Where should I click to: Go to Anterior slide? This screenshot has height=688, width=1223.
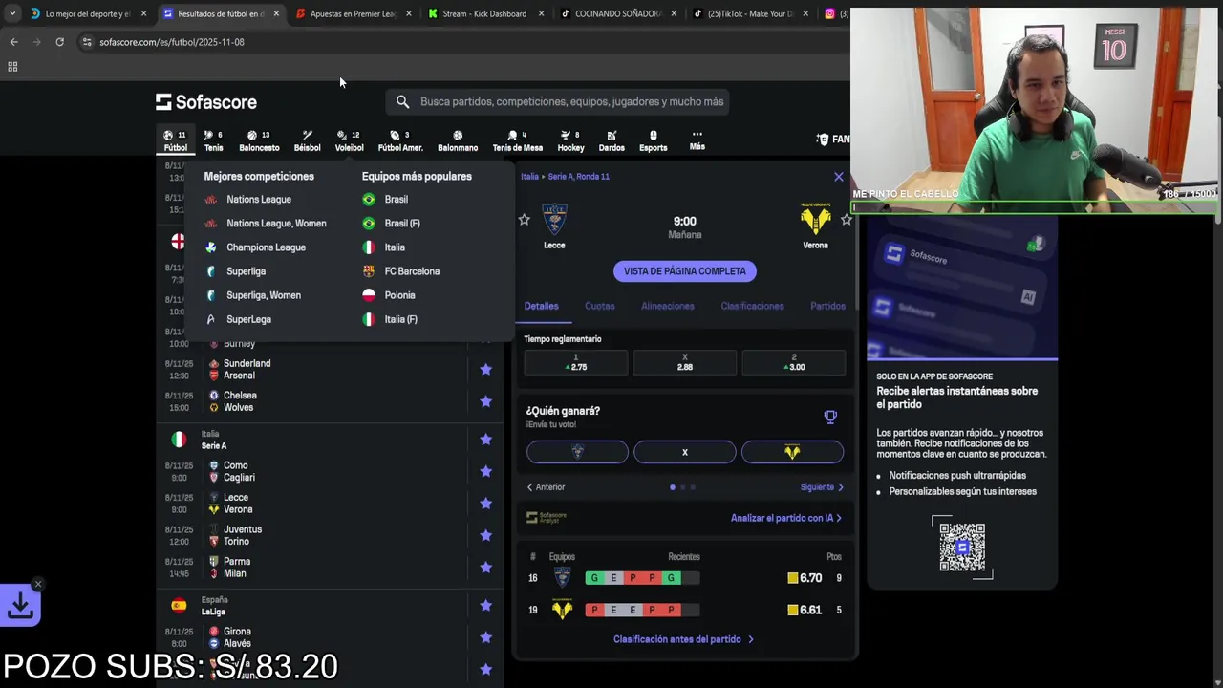tap(546, 487)
